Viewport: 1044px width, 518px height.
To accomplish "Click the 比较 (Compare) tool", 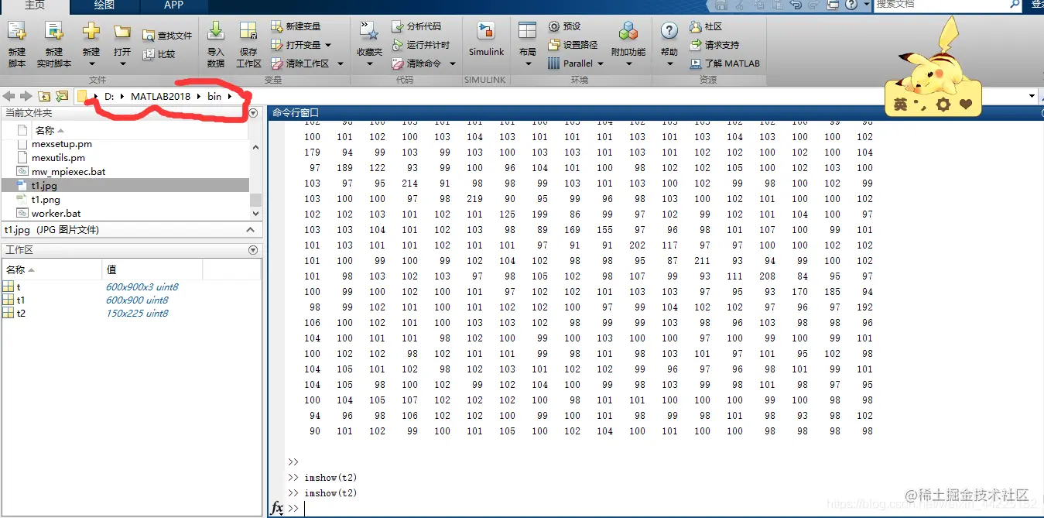I will tap(159, 54).
